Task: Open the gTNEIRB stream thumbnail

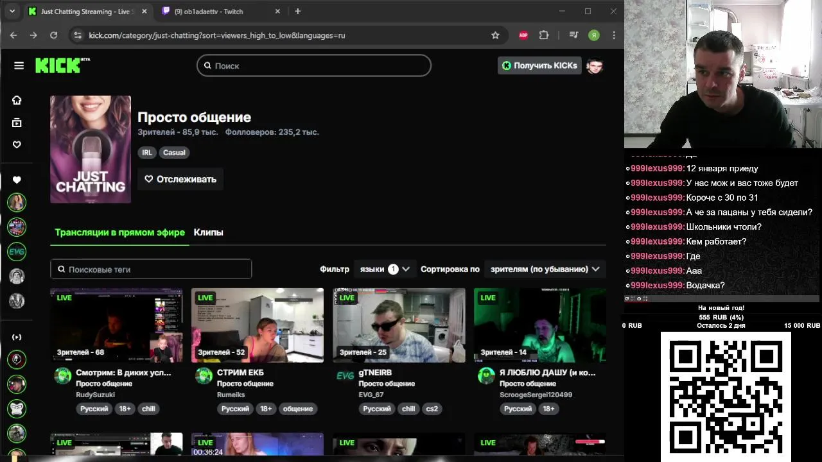Action: pos(399,325)
